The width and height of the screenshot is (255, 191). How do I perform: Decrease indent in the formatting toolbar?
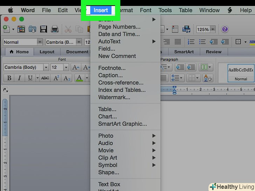(x=214, y=42)
